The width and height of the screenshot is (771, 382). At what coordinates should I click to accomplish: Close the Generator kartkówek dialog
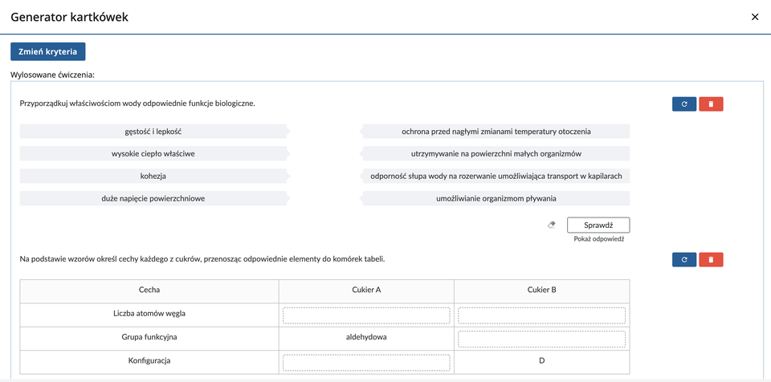coord(754,17)
